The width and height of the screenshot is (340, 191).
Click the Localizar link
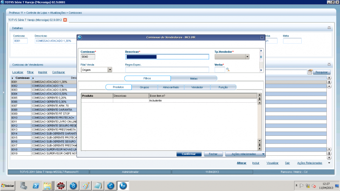coord(17,72)
